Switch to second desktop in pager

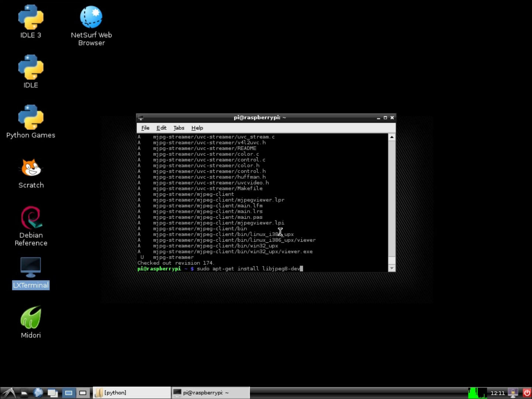coord(83,393)
